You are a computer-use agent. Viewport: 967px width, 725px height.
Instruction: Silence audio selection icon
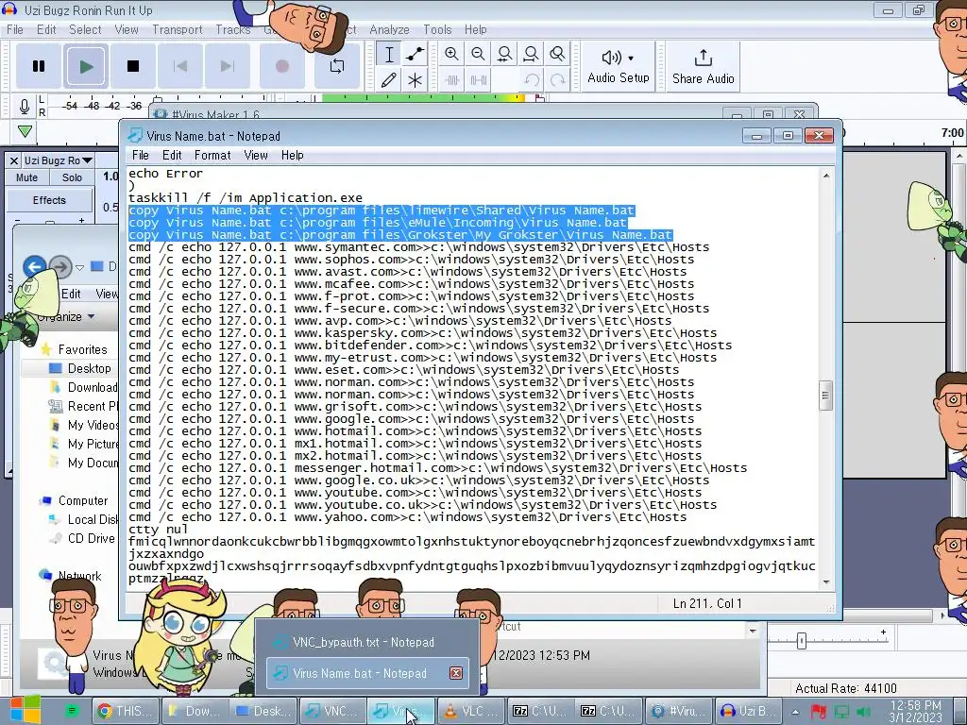tap(479, 80)
